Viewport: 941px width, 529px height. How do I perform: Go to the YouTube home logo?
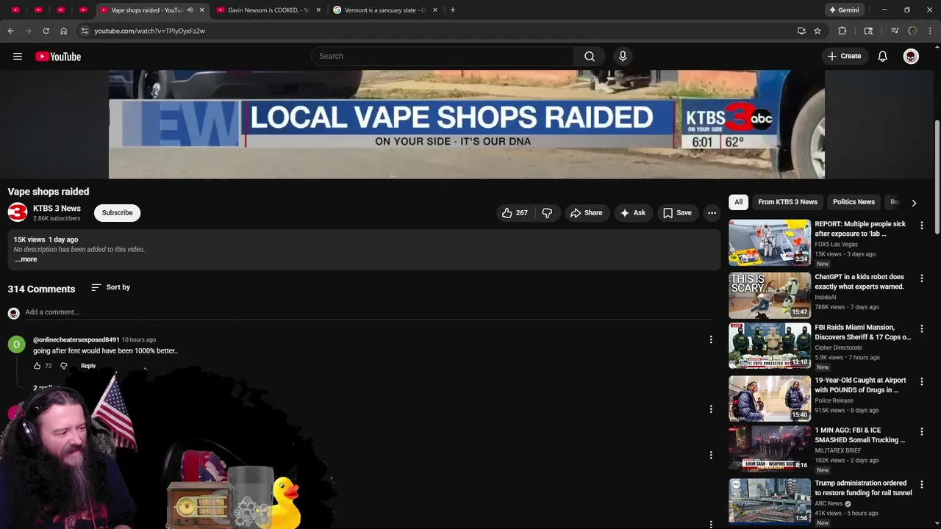tap(58, 57)
